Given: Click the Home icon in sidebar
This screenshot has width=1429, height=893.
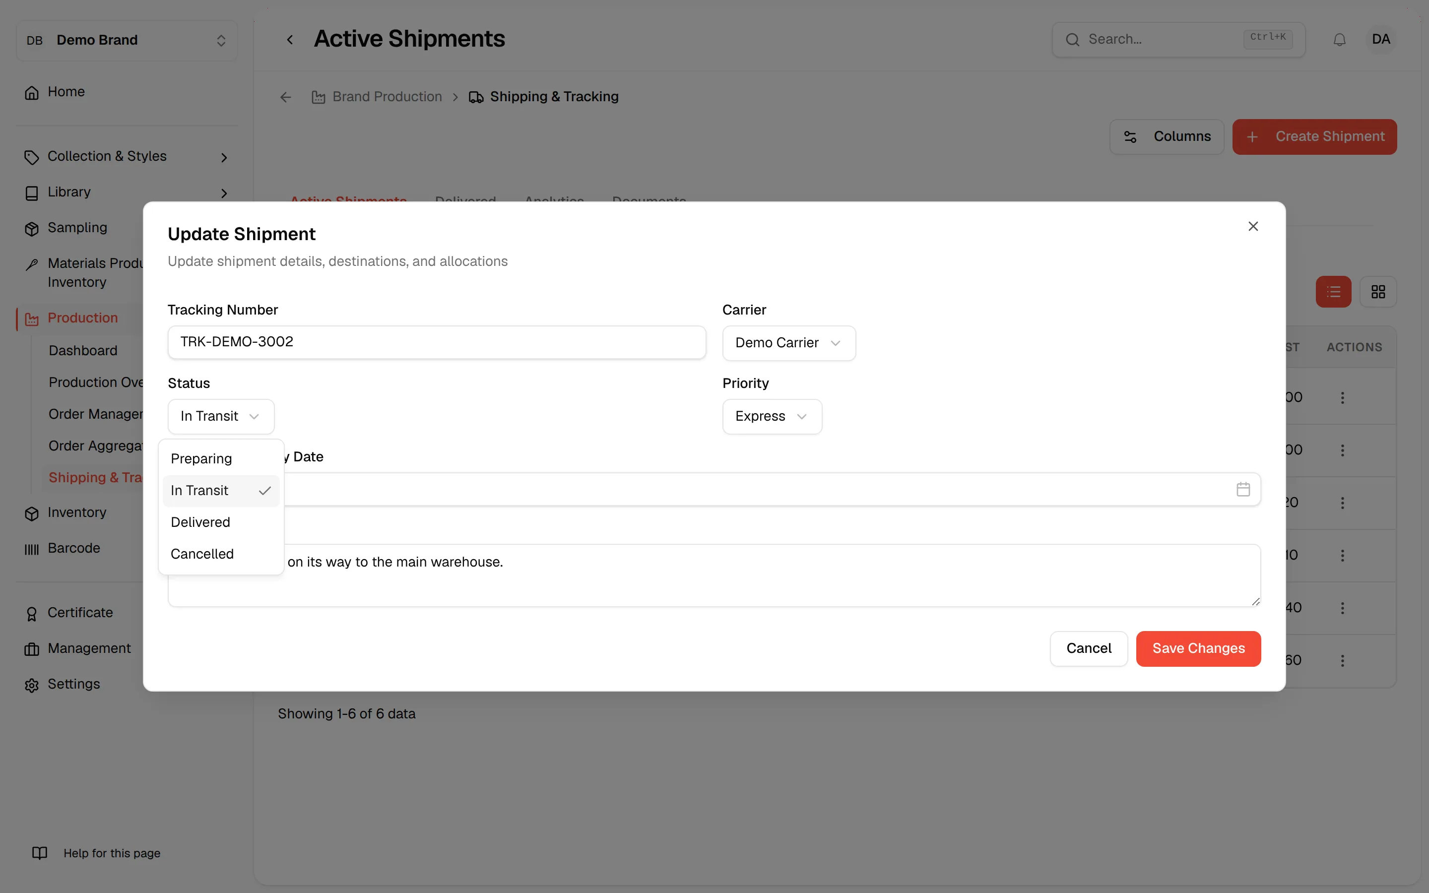Looking at the screenshot, I should click(x=32, y=93).
